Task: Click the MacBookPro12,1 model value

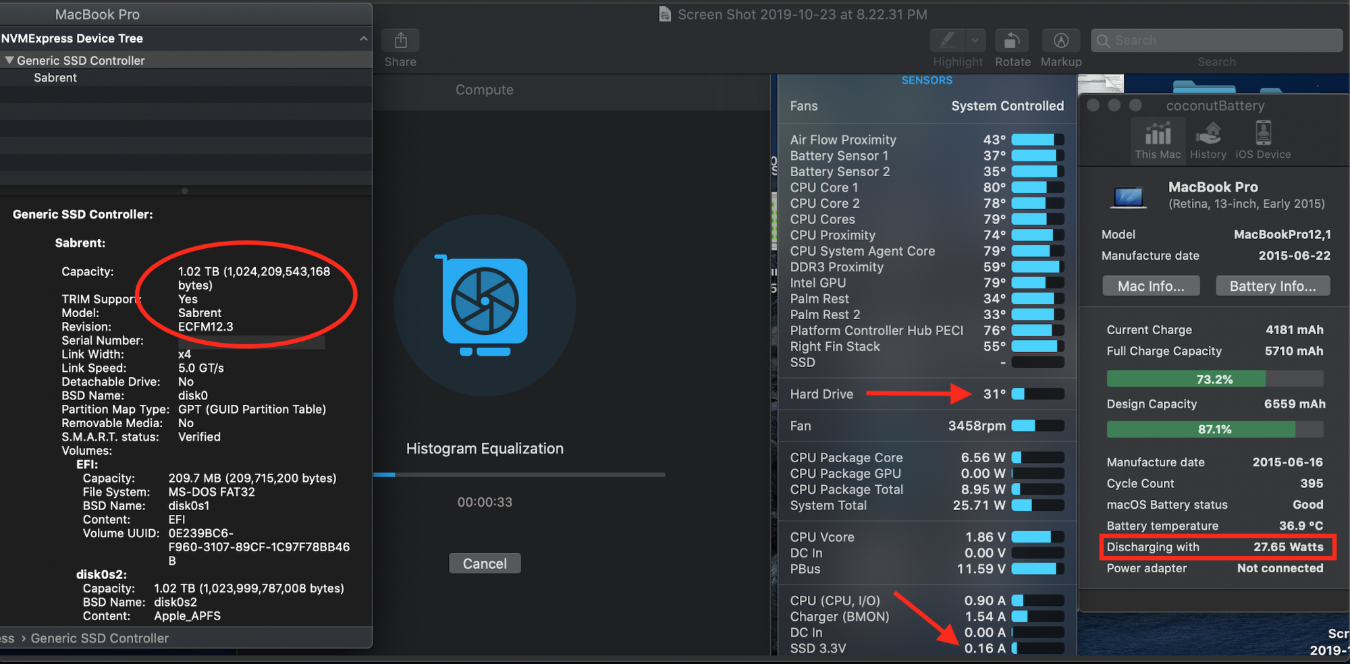Action: click(1282, 235)
